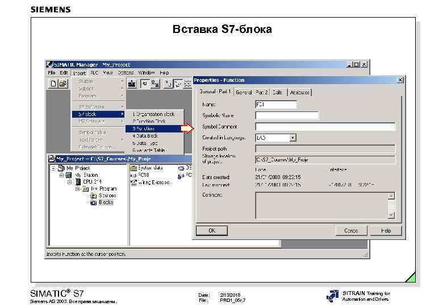443x307 pixels.
Task: Click the Wiring Exercise block icon
Action: pyautogui.click(x=133, y=182)
